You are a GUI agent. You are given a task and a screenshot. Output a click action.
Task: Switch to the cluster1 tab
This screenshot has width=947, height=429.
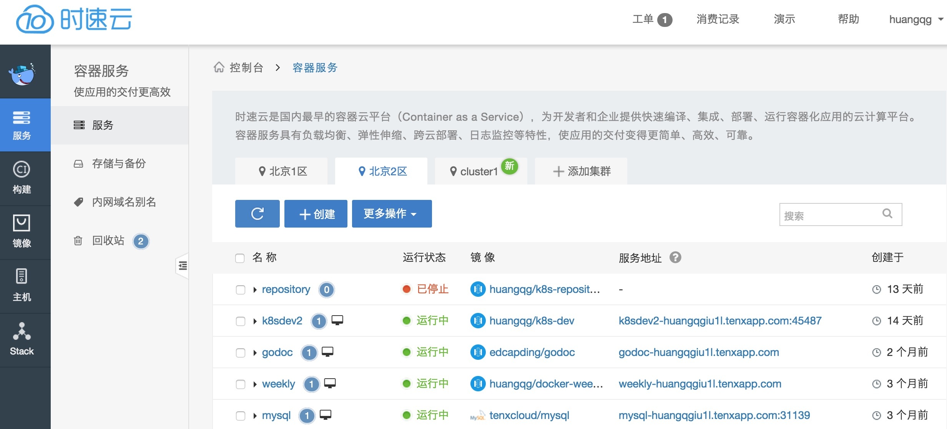tap(481, 171)
